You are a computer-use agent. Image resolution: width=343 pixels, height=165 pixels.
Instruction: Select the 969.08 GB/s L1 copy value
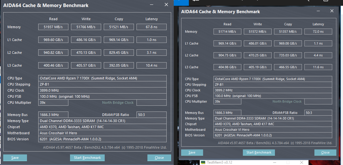(x=288, y=43)
